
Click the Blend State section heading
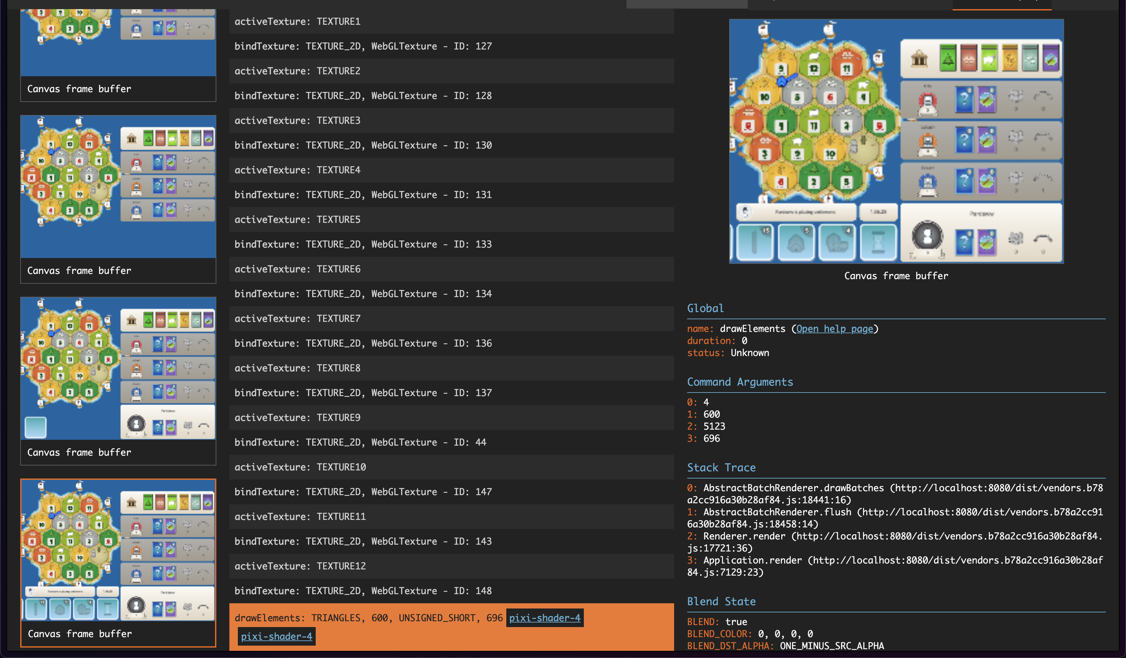coord(721,601)
